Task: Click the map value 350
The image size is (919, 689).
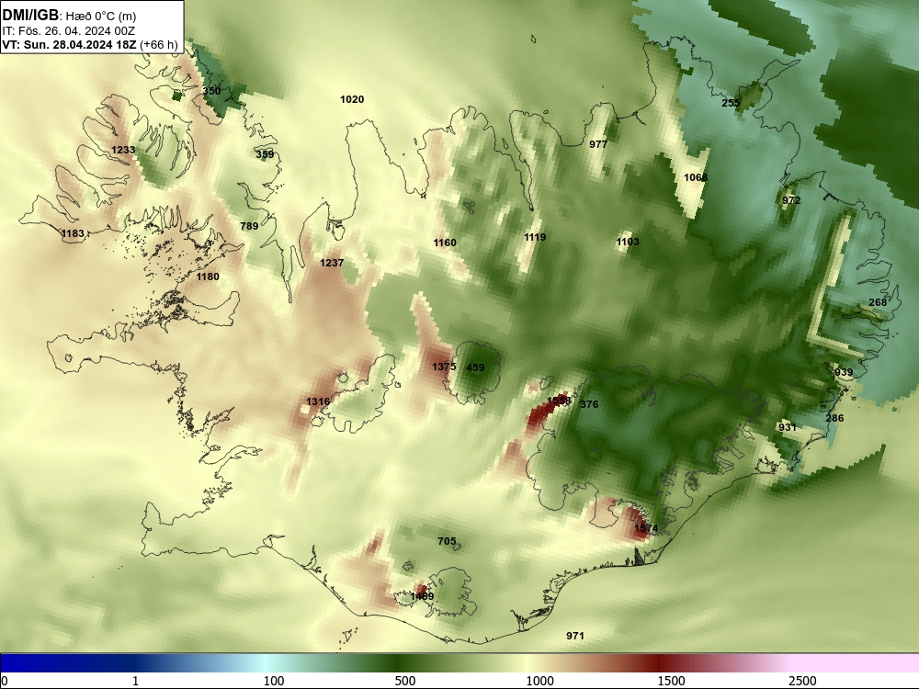Action: click(x=211, y=91)
